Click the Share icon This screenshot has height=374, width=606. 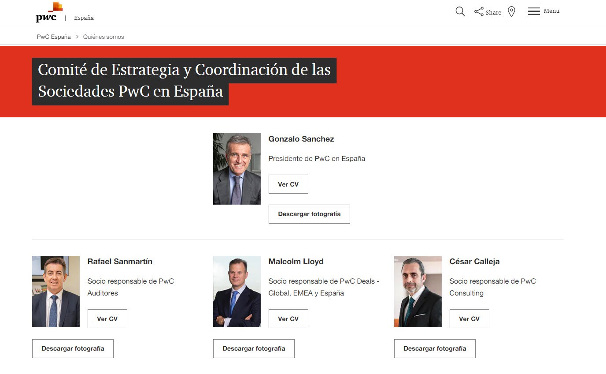pos(479,12)
